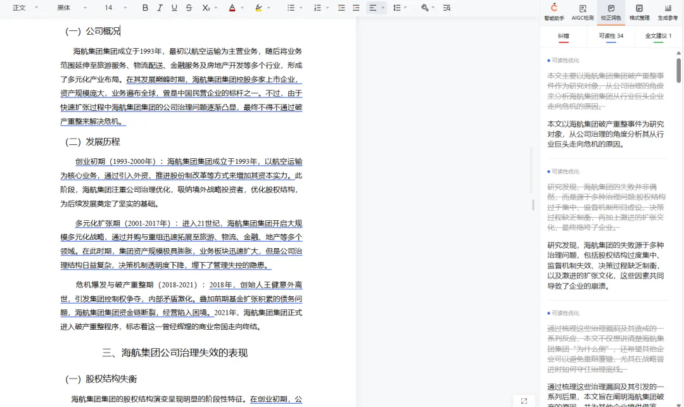Click the line spacing icon

click(x=397, y=8)
